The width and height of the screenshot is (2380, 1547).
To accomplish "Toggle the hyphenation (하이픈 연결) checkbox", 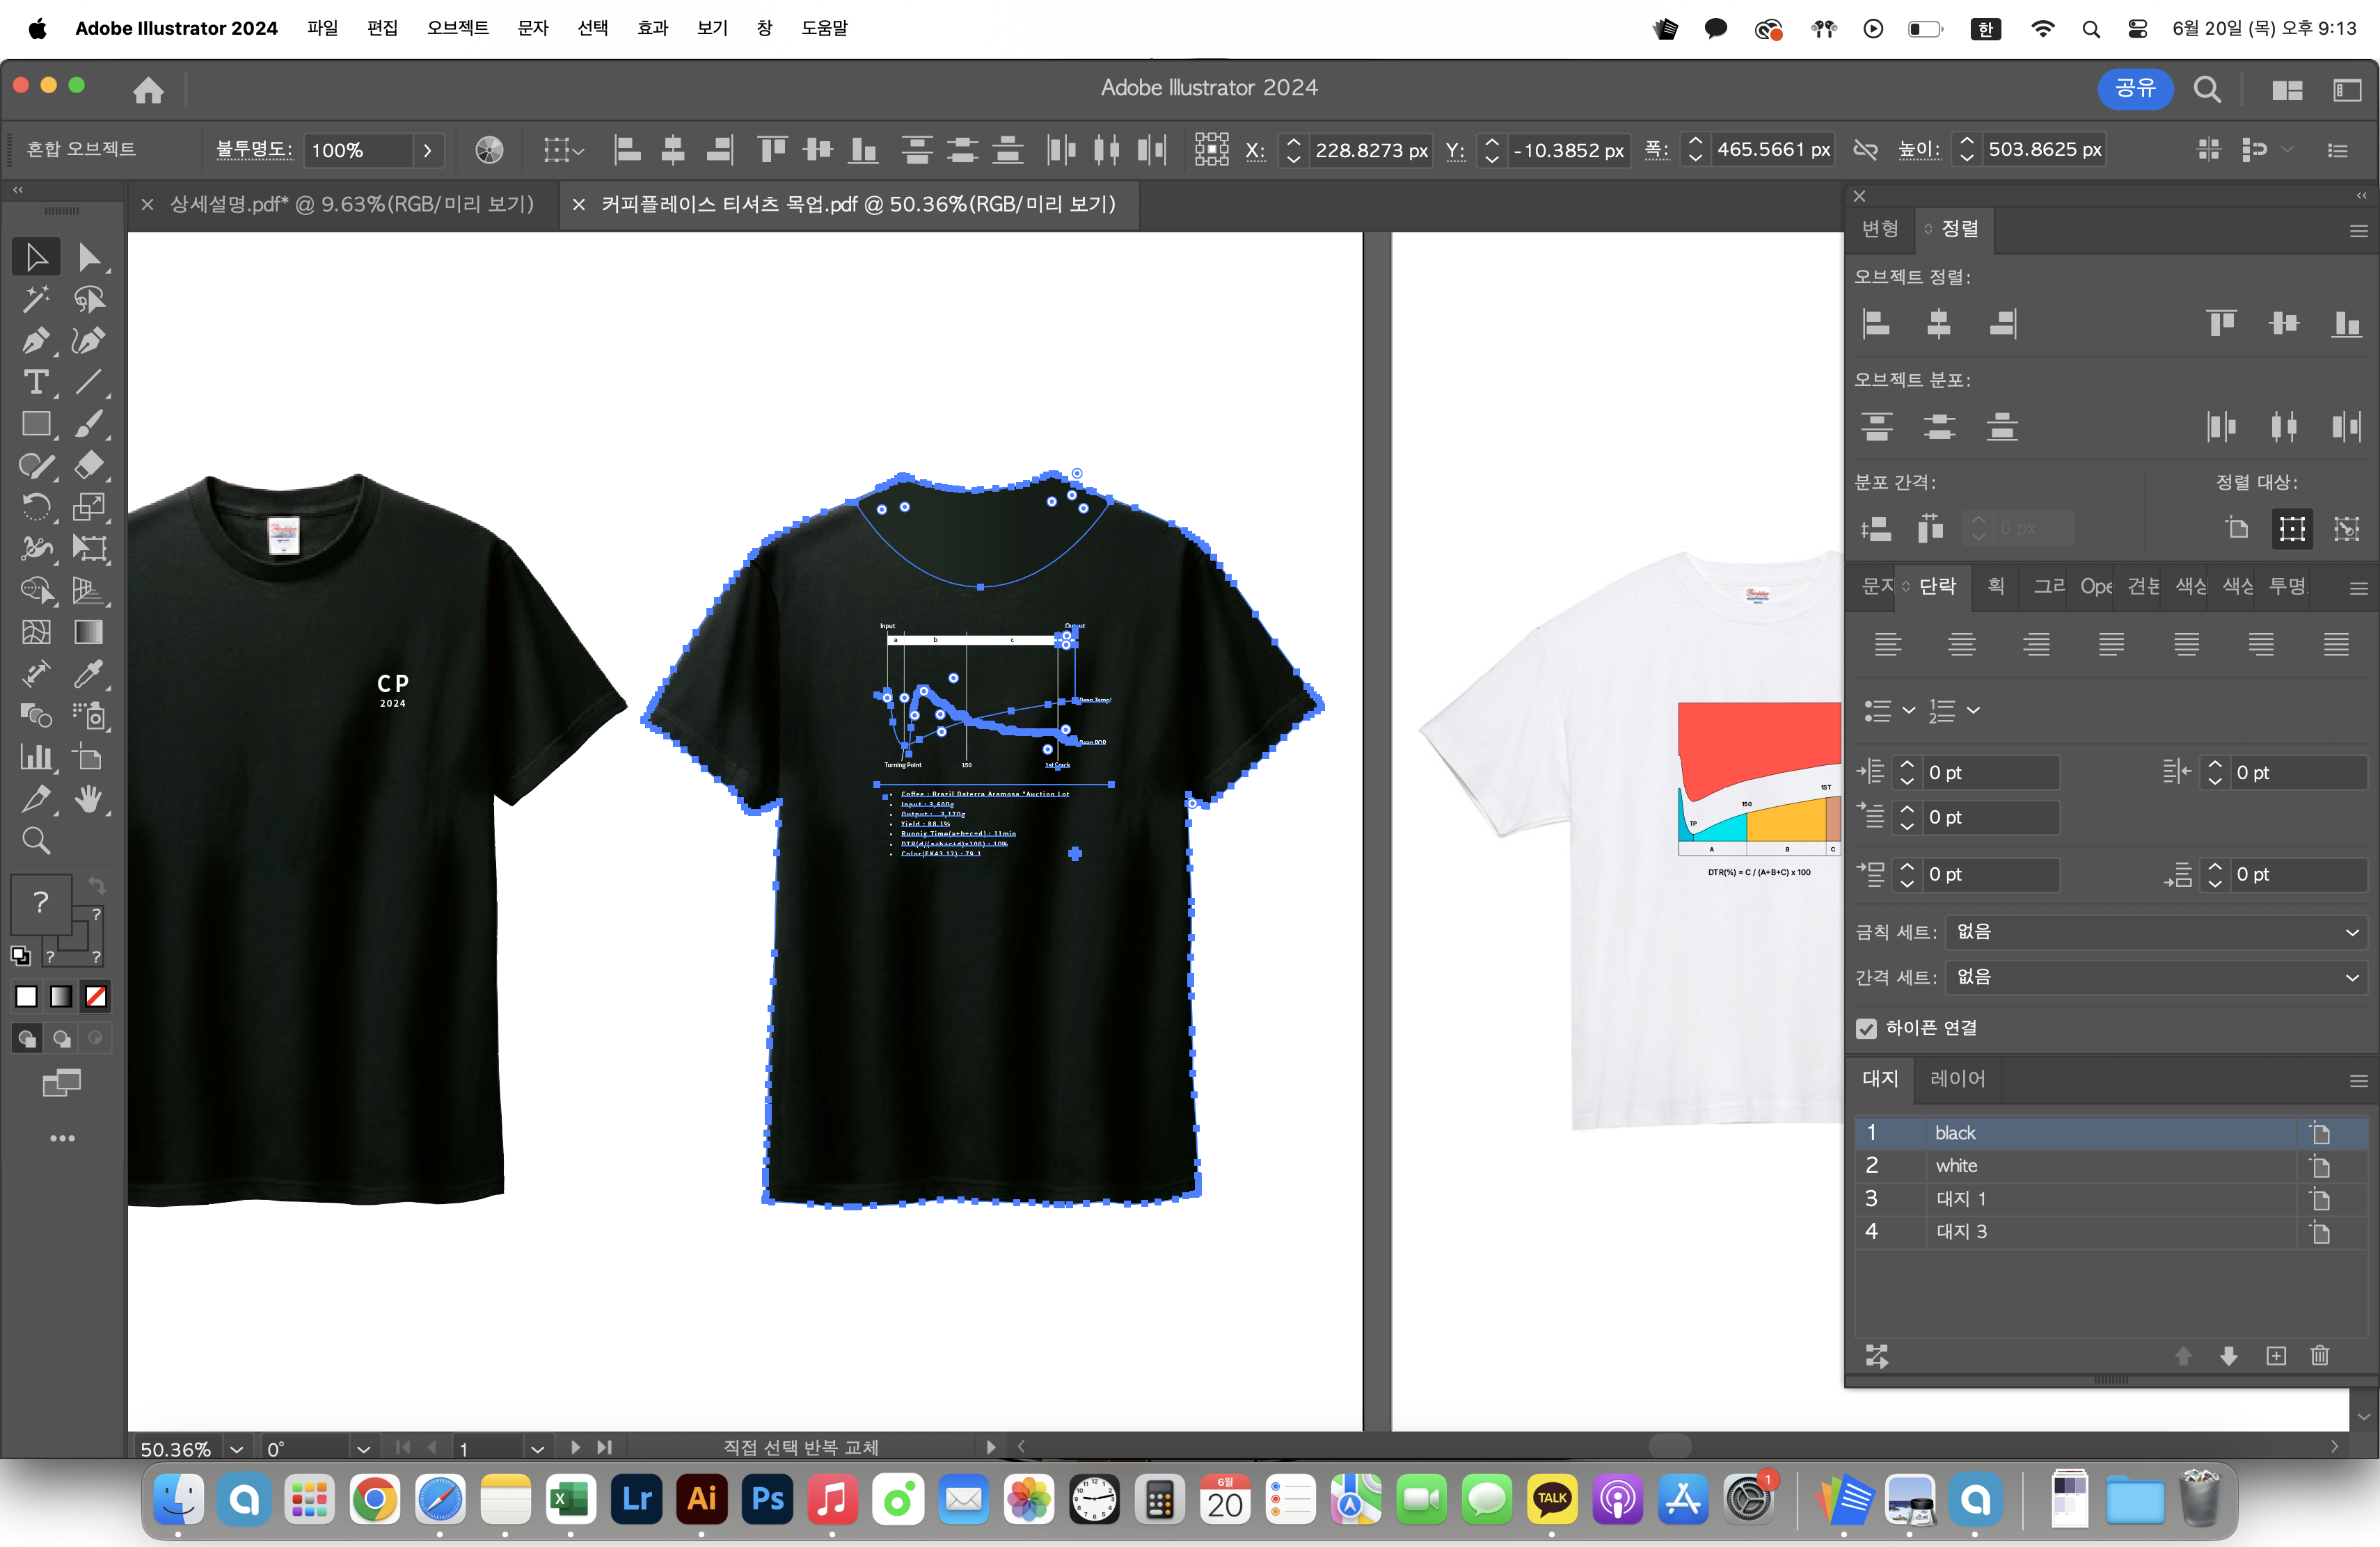I will (1866, 1028).
